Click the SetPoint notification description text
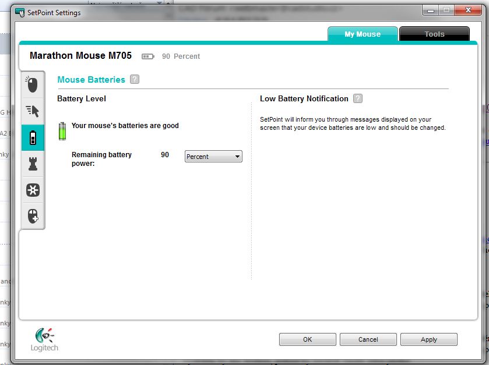Viewport: 489px width, 365px height. (x=353, y=123)
